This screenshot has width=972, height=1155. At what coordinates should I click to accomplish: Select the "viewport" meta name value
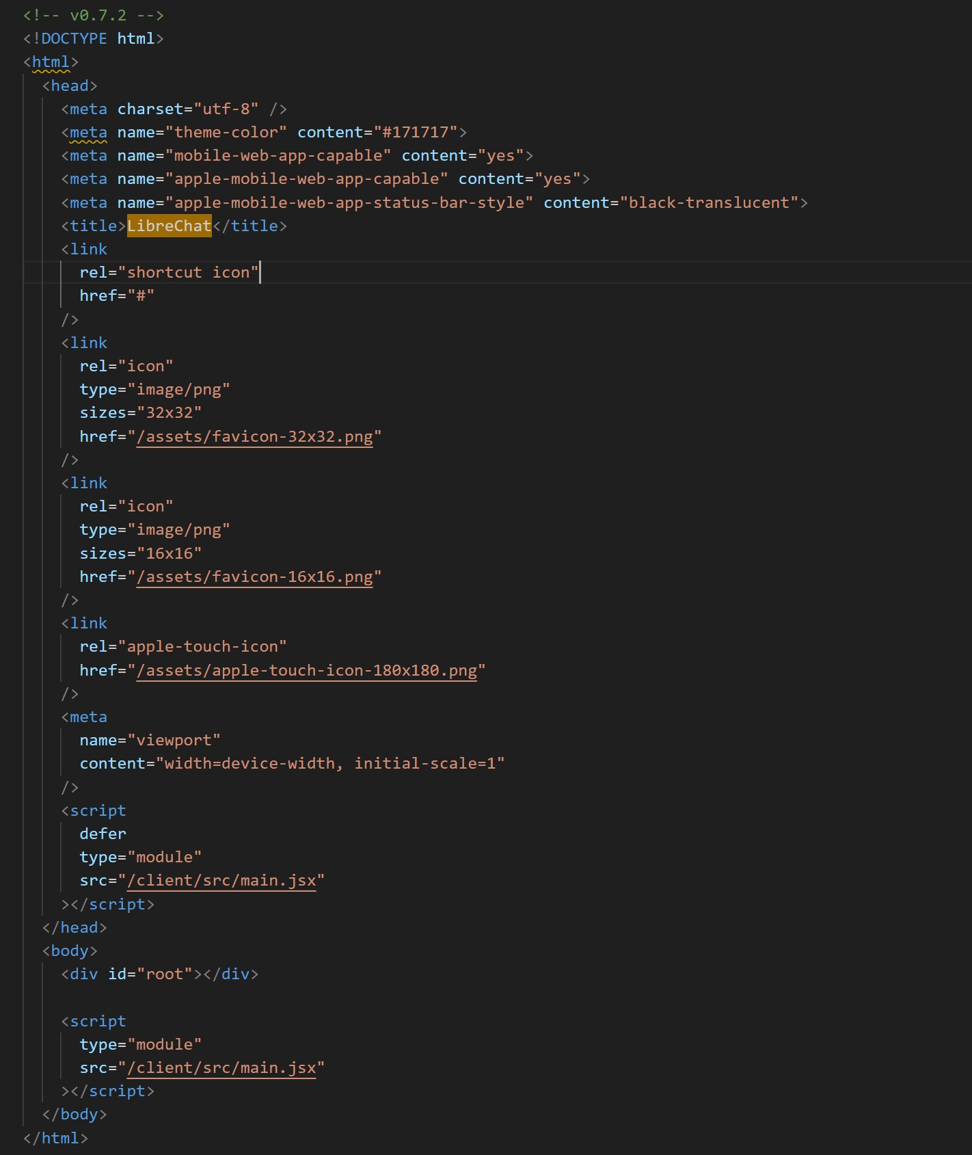pyautogui.click(x=174, y=740)
